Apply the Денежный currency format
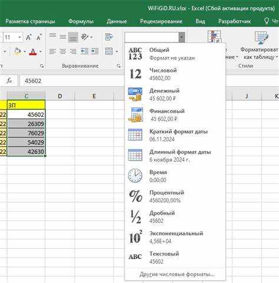 175,94
